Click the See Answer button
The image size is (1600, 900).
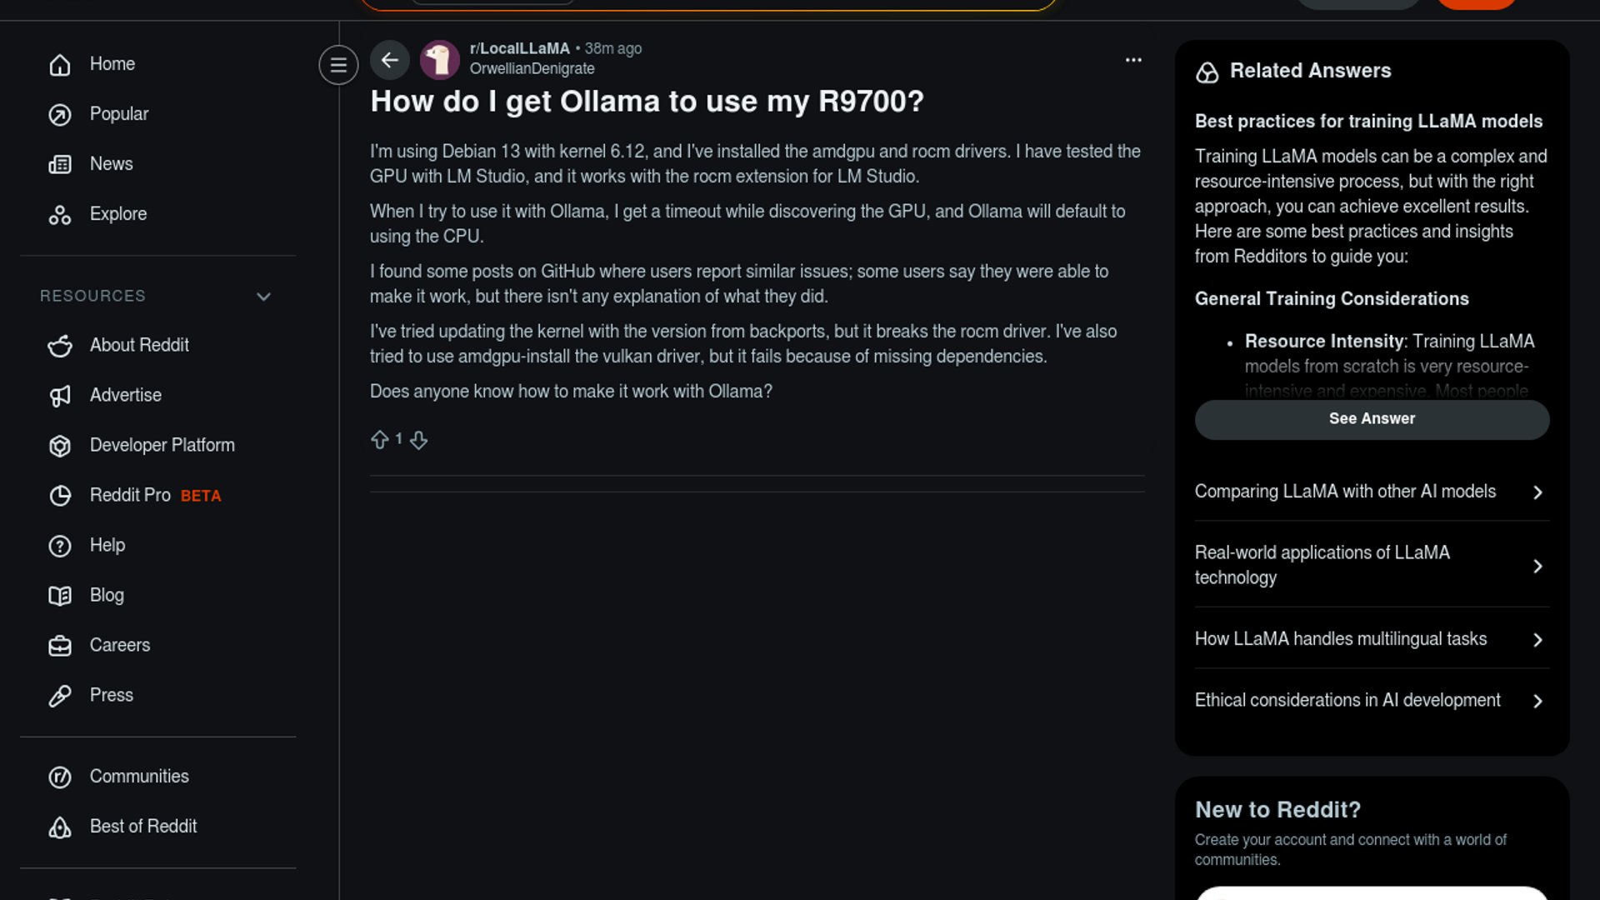click(x=1372, y=419)
